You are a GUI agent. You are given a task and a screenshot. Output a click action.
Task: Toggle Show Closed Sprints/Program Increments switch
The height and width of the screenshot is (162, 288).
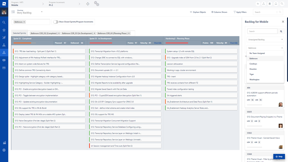click(x=56, y=22)
